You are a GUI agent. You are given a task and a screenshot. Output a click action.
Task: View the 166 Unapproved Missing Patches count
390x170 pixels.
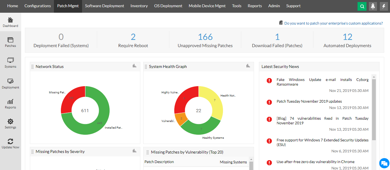tap(205, 37)
